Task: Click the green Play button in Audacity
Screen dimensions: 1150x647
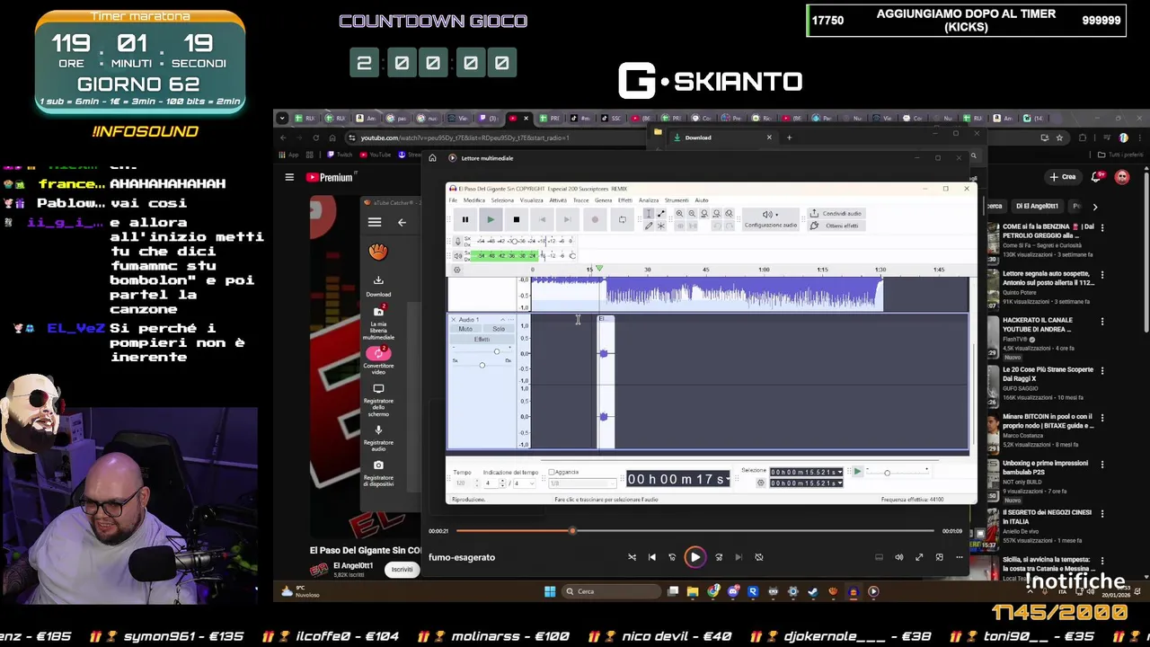Action: (491, 219)
